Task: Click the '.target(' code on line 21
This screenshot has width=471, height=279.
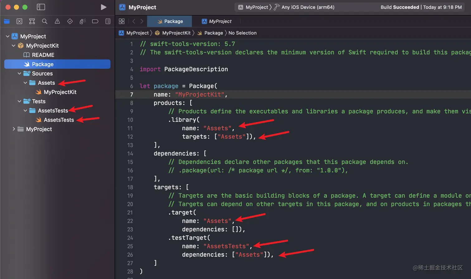Action: (182, 213)
